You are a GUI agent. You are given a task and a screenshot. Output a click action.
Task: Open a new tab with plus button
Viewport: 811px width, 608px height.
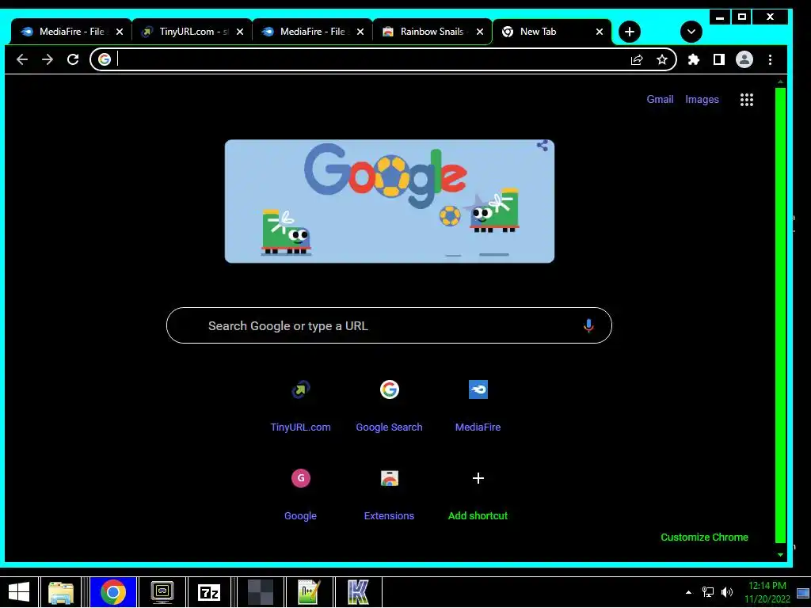coord(630,32)
